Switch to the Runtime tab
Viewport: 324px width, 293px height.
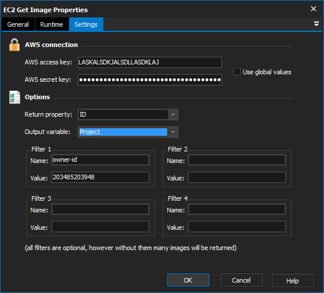(x=52, y=24)
